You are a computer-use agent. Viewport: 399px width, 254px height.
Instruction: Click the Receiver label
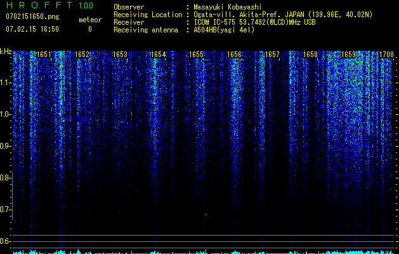[129, 22]
